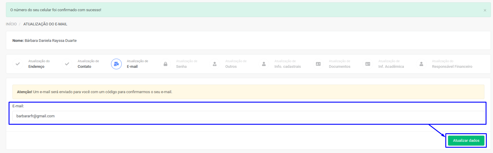Click the E-mail step envelope icon
This screenshot has width=493, height=153.
(x=116, y=64)
